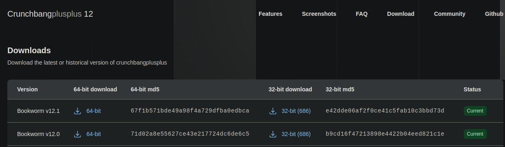Click the Current status badge for v12.0
505x147 pixels.
(475, 134)
